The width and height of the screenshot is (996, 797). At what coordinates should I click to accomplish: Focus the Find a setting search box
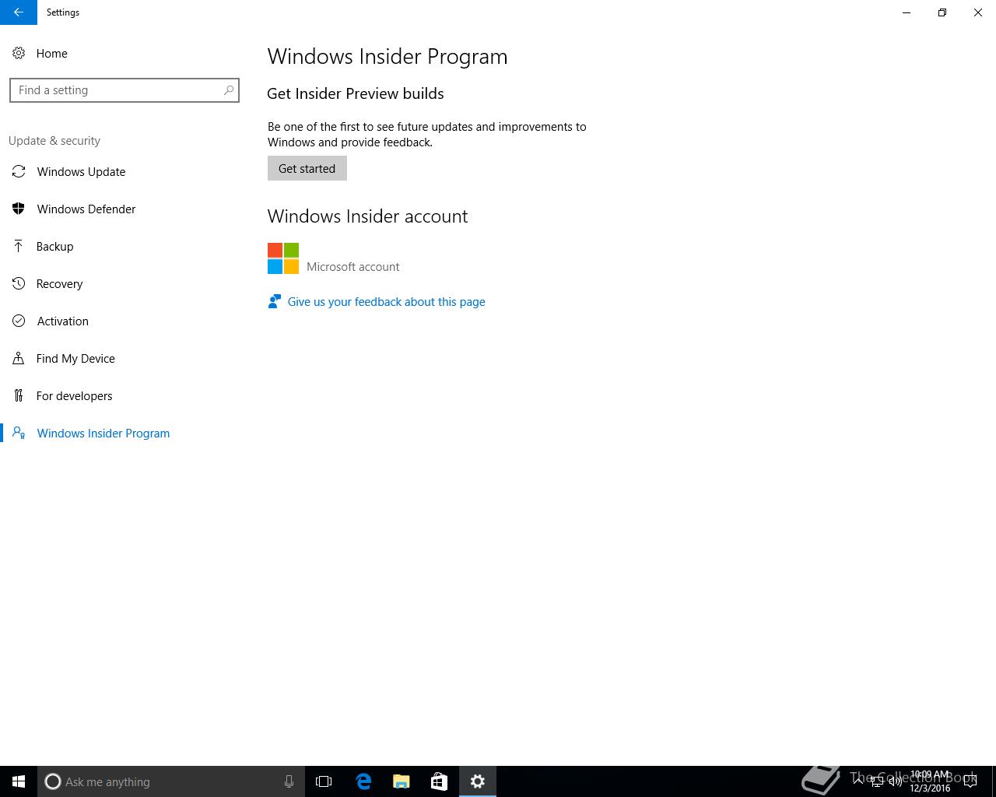tap(124, 90)
